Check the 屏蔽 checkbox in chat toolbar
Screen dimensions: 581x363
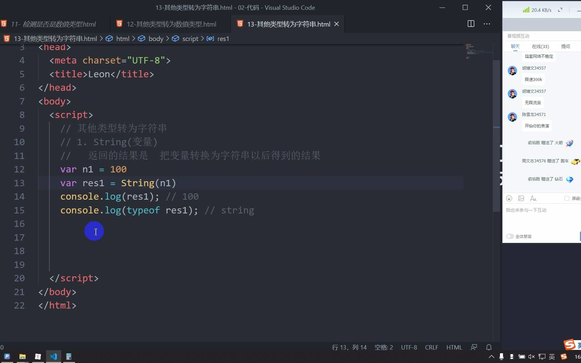567,198
